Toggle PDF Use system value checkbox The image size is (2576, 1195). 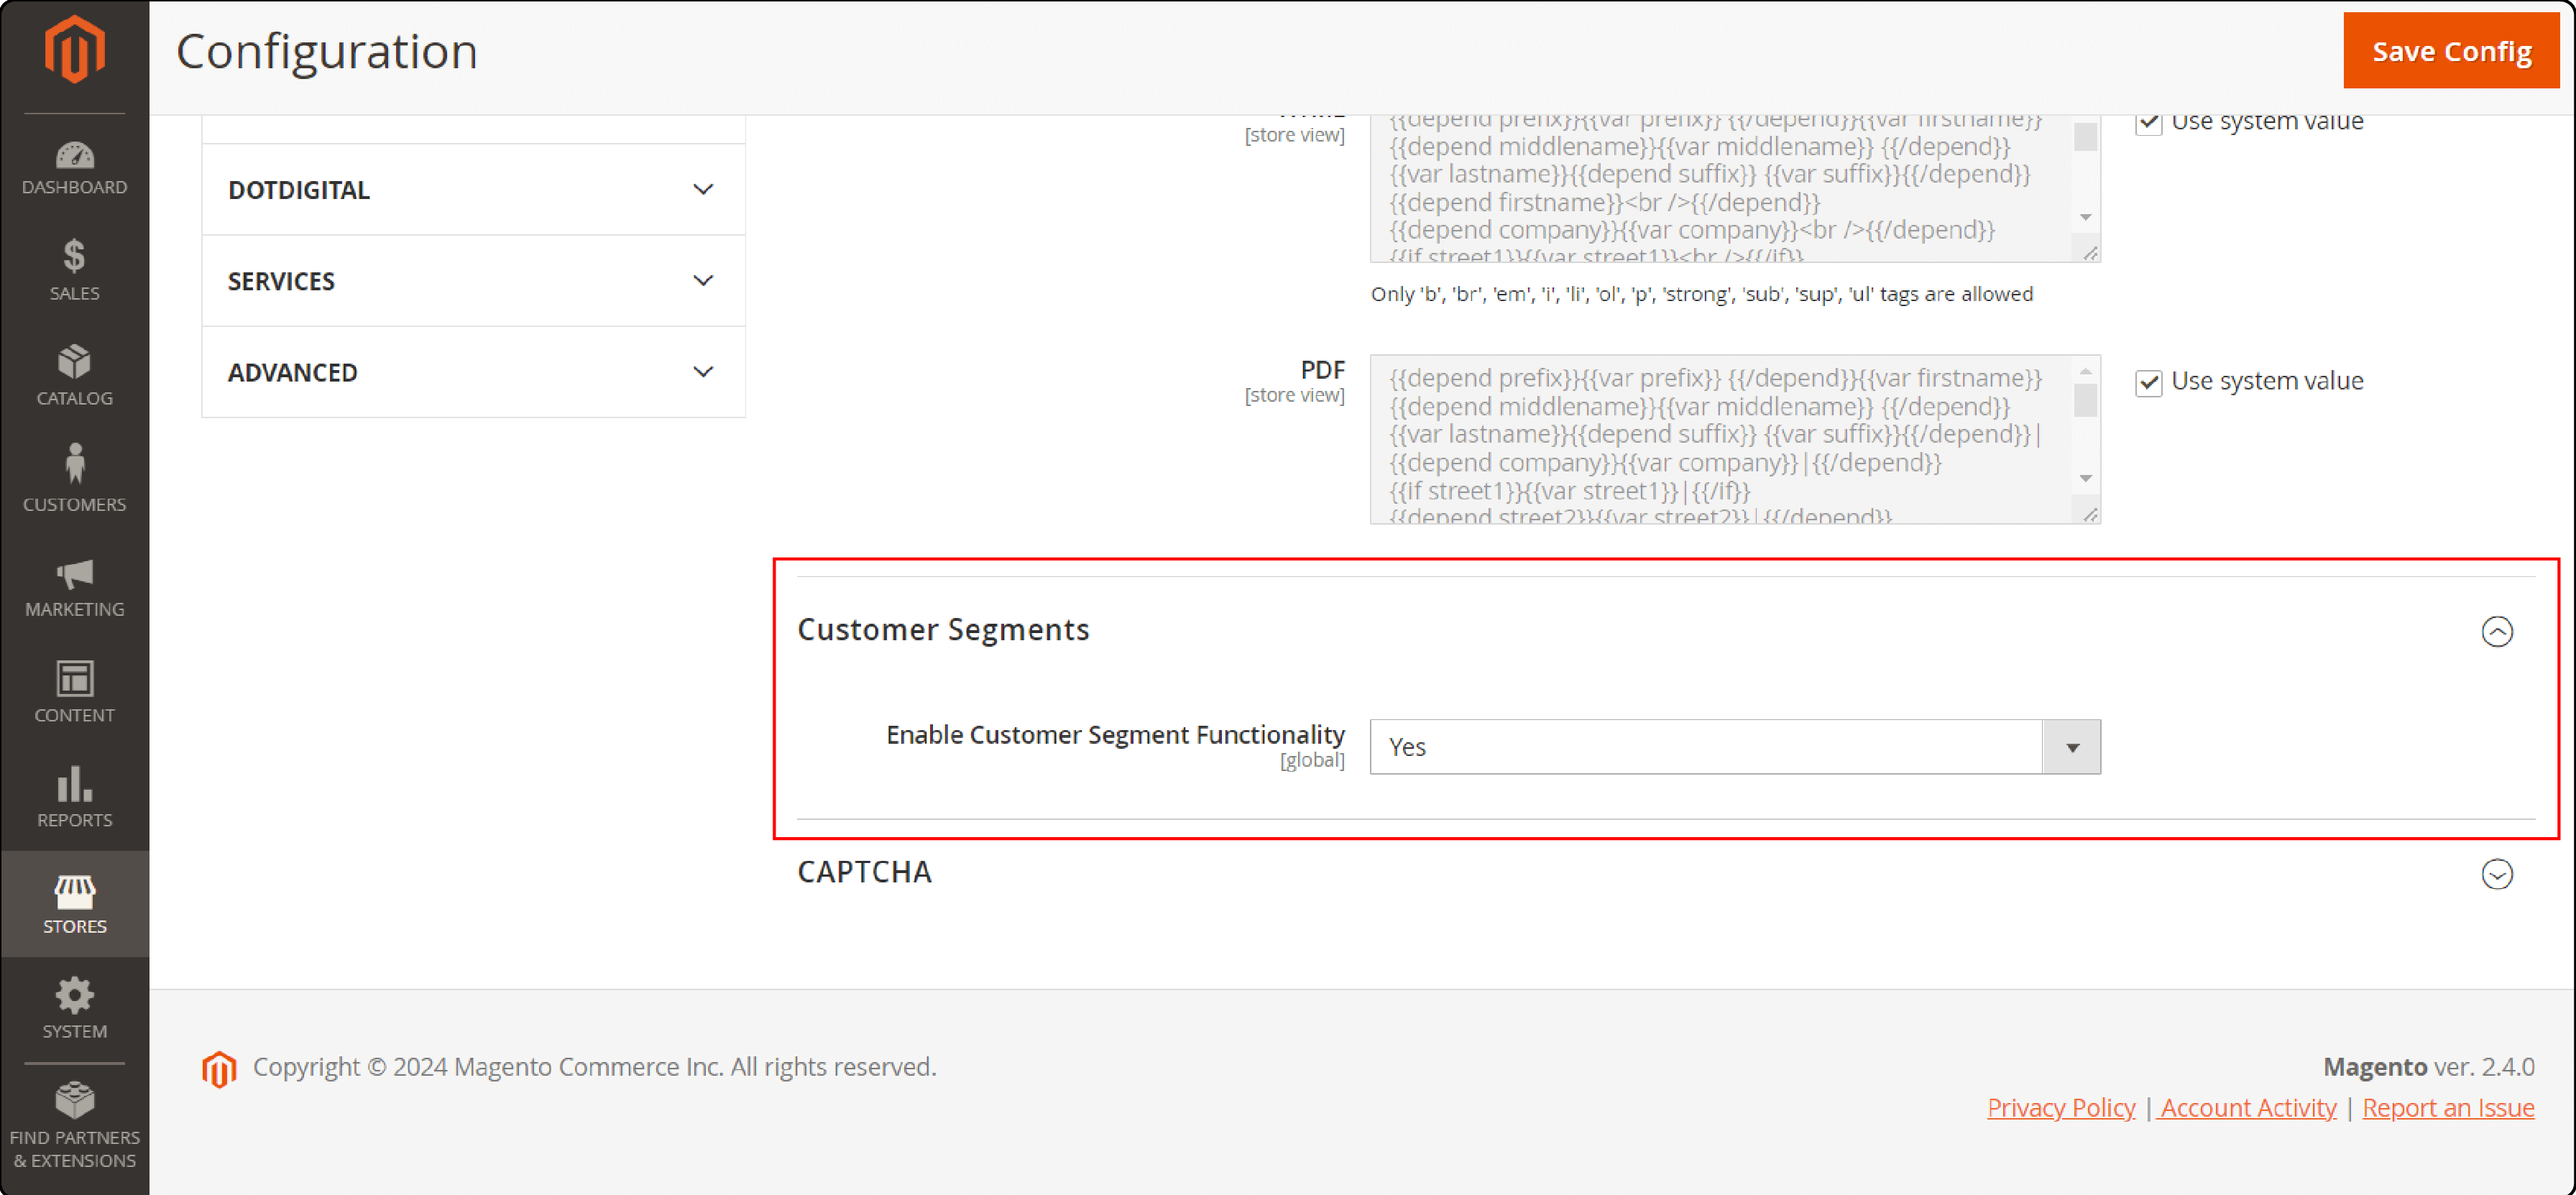tap(2148, 382)
